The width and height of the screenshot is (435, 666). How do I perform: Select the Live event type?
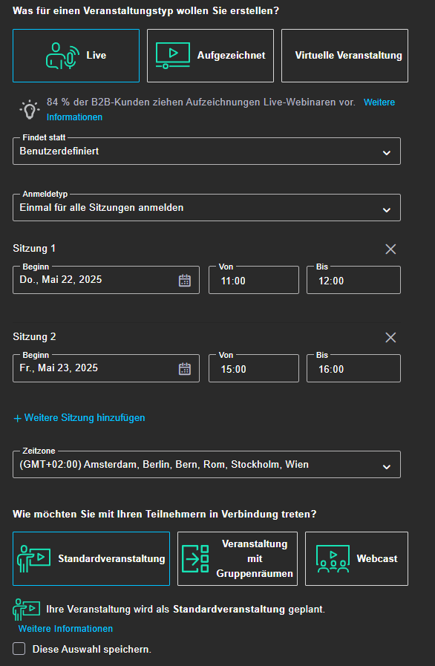(76, 56)
